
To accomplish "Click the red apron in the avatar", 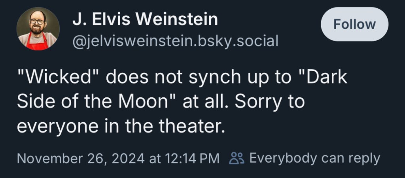I will click(x=38, y=43).
